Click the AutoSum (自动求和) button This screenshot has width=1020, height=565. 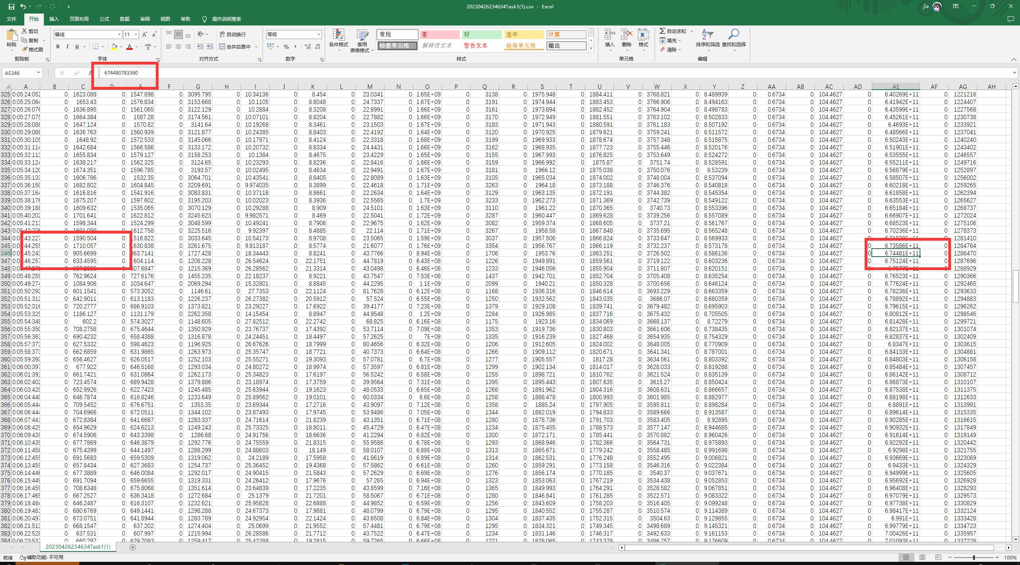[x=673, y=31]
